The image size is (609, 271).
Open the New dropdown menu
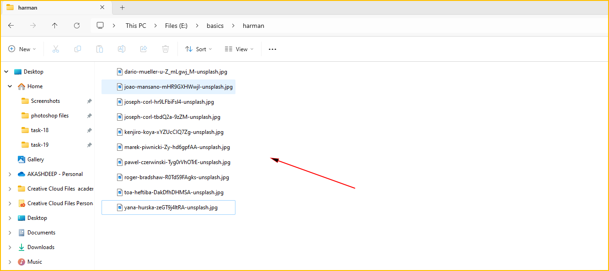pos(22,49)
